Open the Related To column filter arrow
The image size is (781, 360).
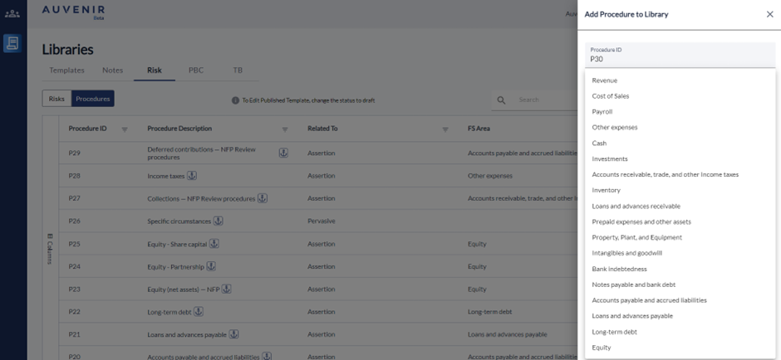tap(445, 129)
